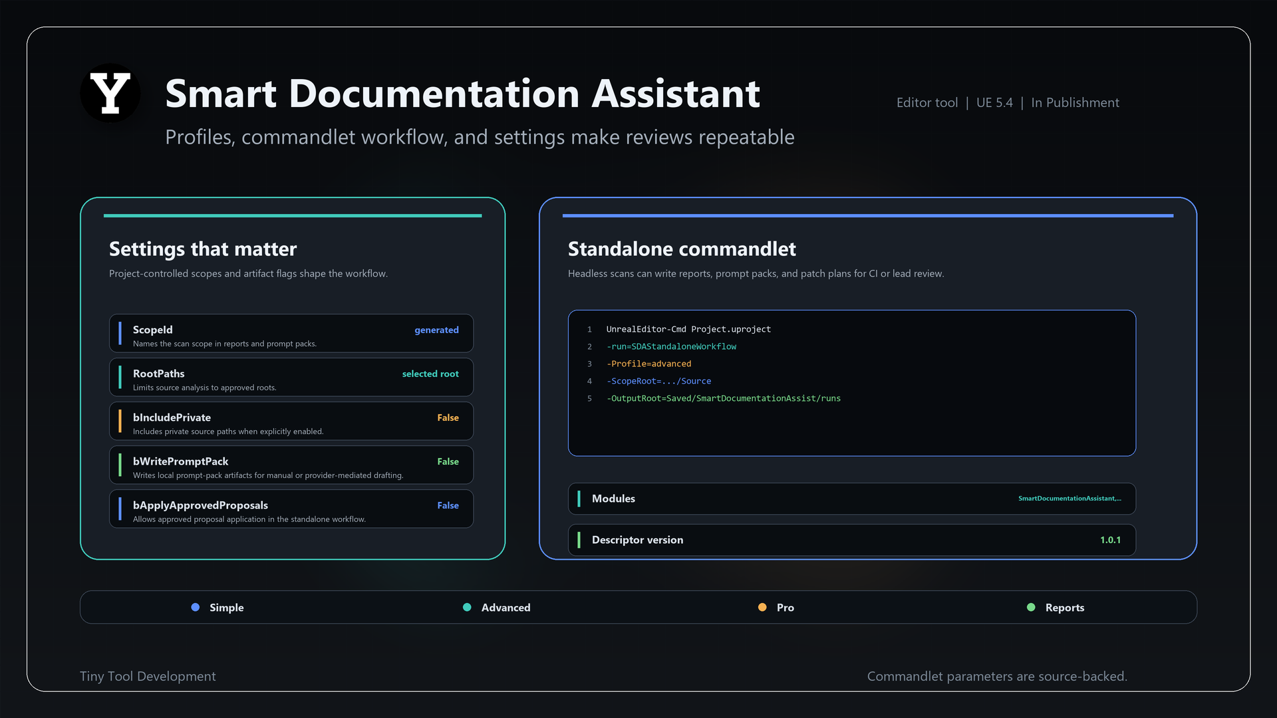
Task: Click the -Profile=advanced code line
Action: pyautogui.click(x=648, y=364)
